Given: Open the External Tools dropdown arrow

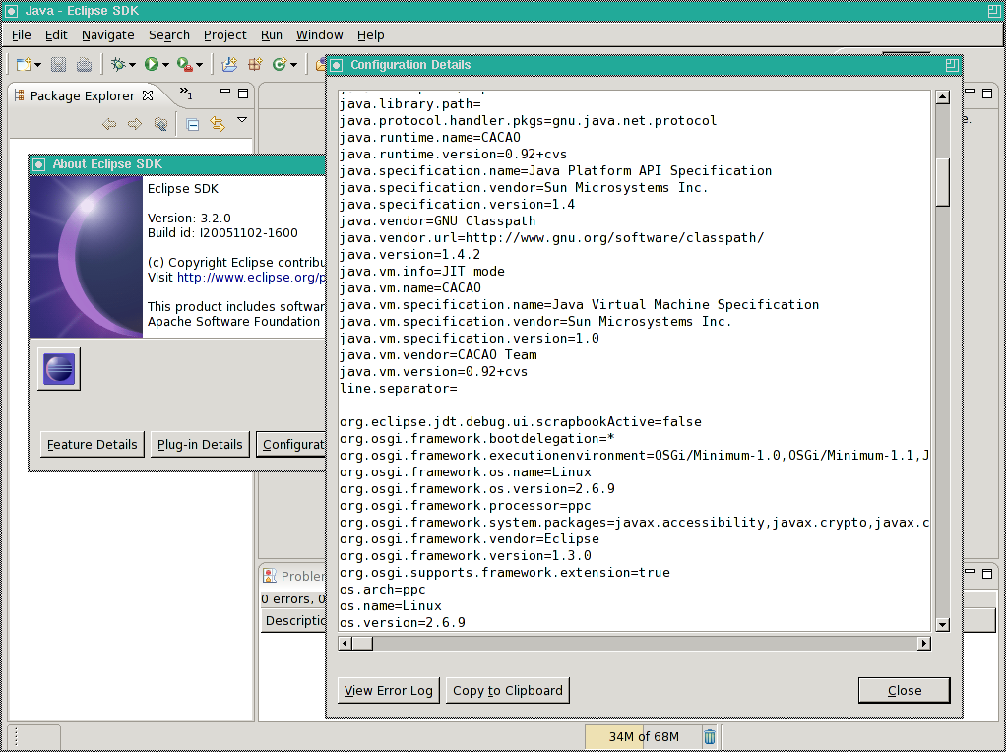Looking at the screenshot, I should pos(199,65).
